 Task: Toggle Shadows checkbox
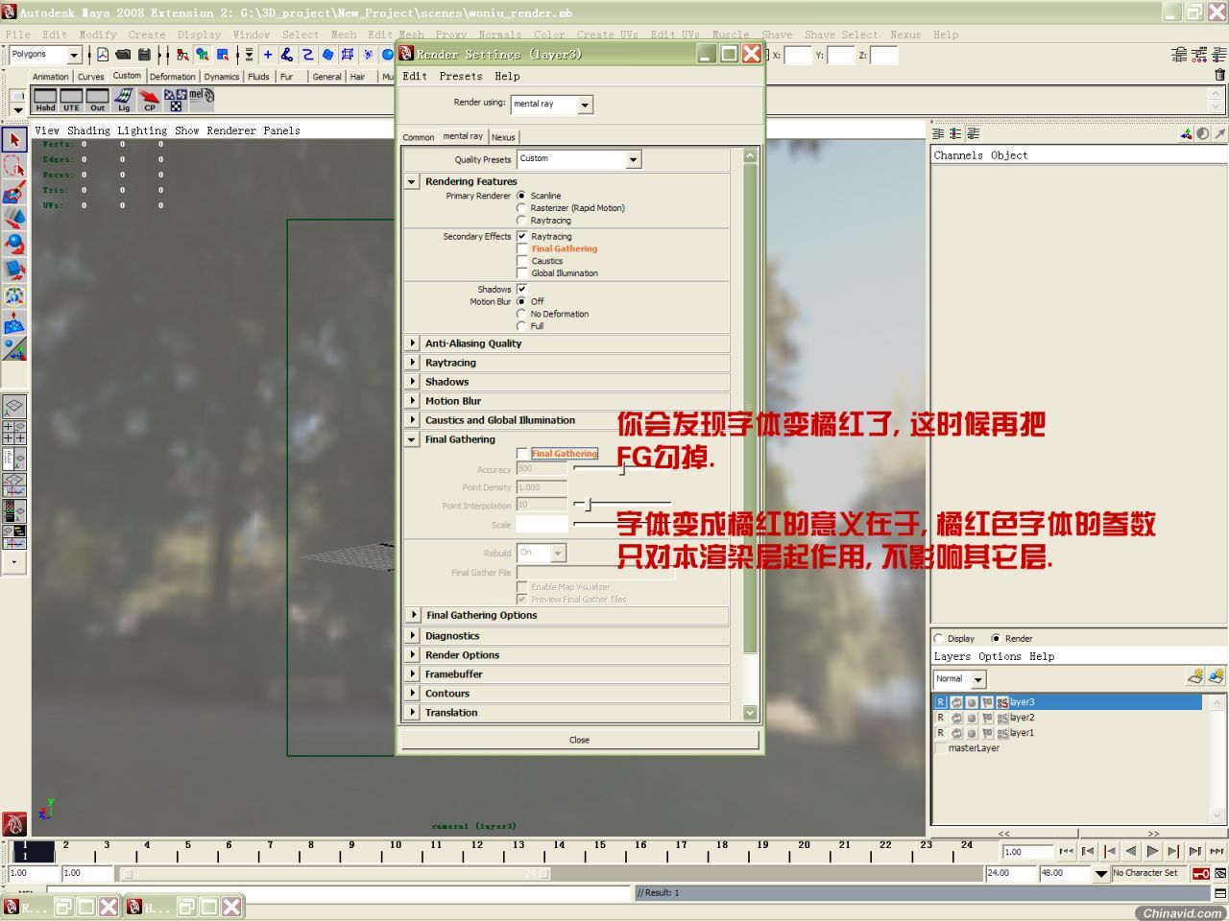pos(522,289)
